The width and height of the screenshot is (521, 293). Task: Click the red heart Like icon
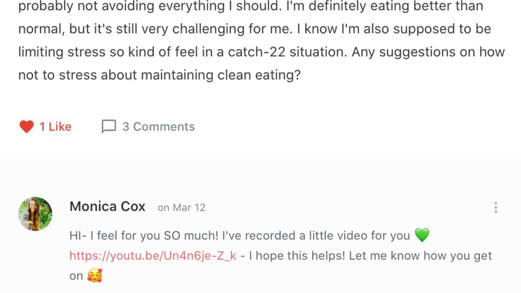pyautogui.click(x=26, y=127)
